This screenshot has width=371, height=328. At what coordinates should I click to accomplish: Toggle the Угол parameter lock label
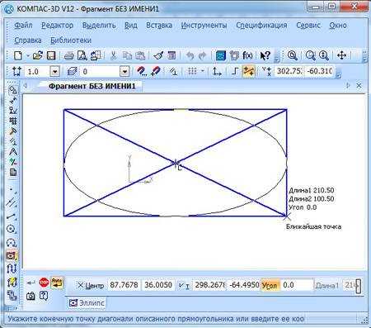click(x=270, y=285)
